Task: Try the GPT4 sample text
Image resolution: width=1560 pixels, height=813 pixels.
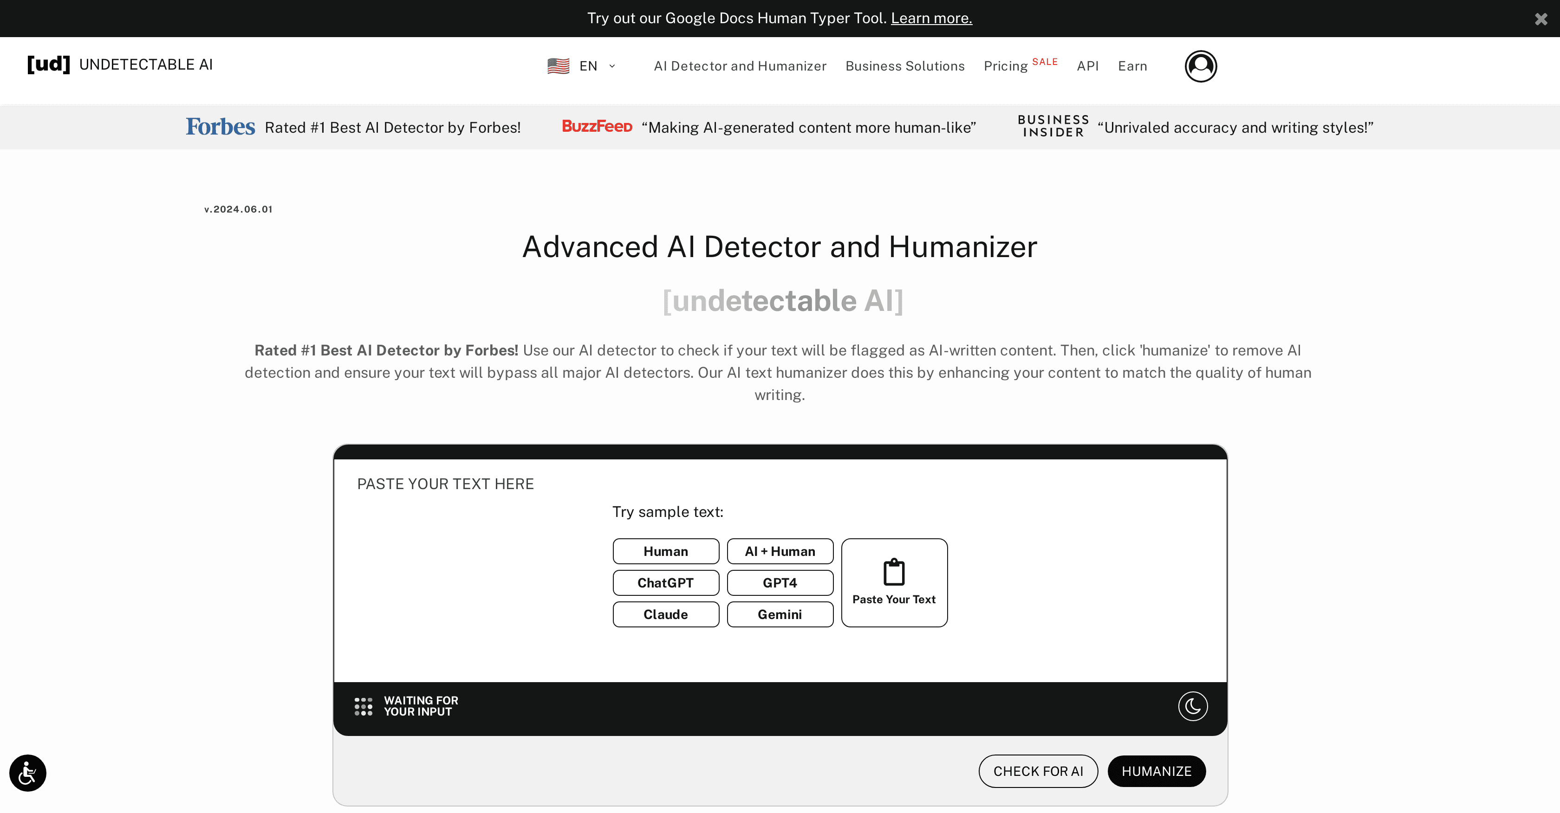Action: click(780, 582)
